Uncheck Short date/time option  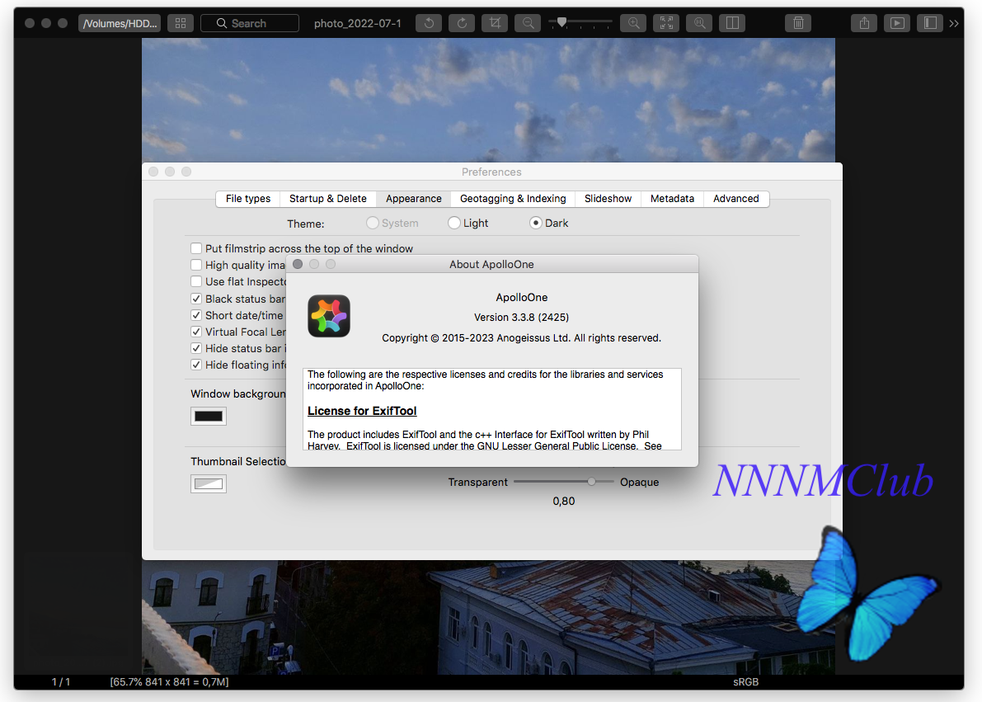[196, 315]
